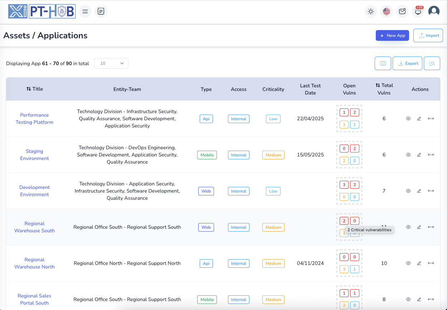Open the notifications bell icon
The image size is (447, 310).
418,11
